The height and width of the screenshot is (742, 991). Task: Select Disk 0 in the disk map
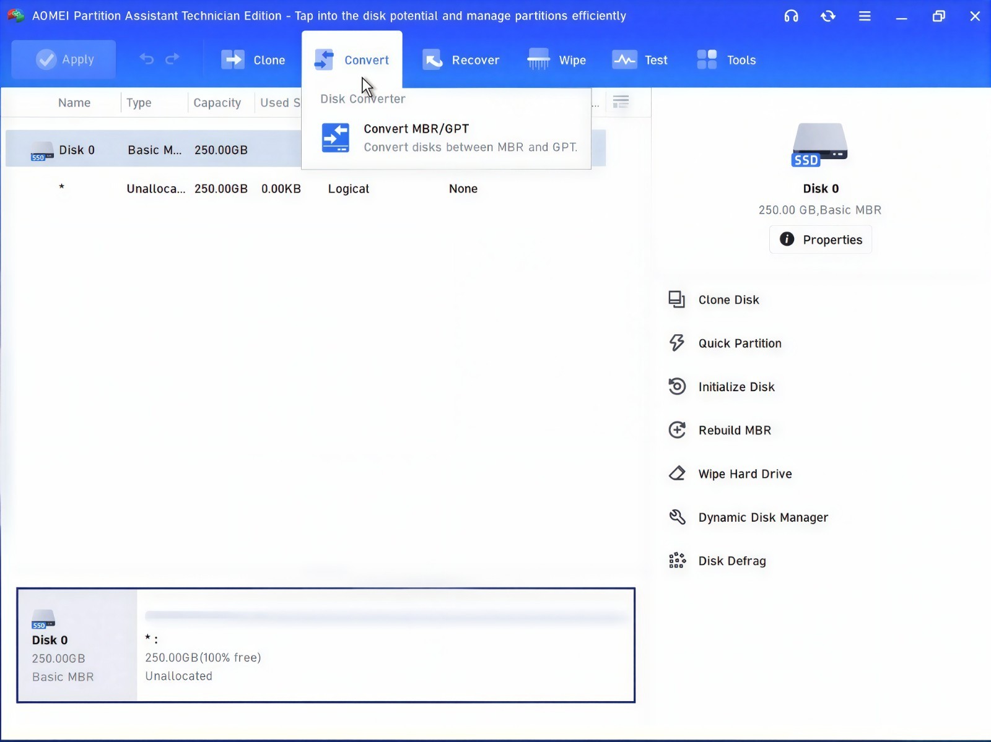pyautogui.click(x=77, y=645)
